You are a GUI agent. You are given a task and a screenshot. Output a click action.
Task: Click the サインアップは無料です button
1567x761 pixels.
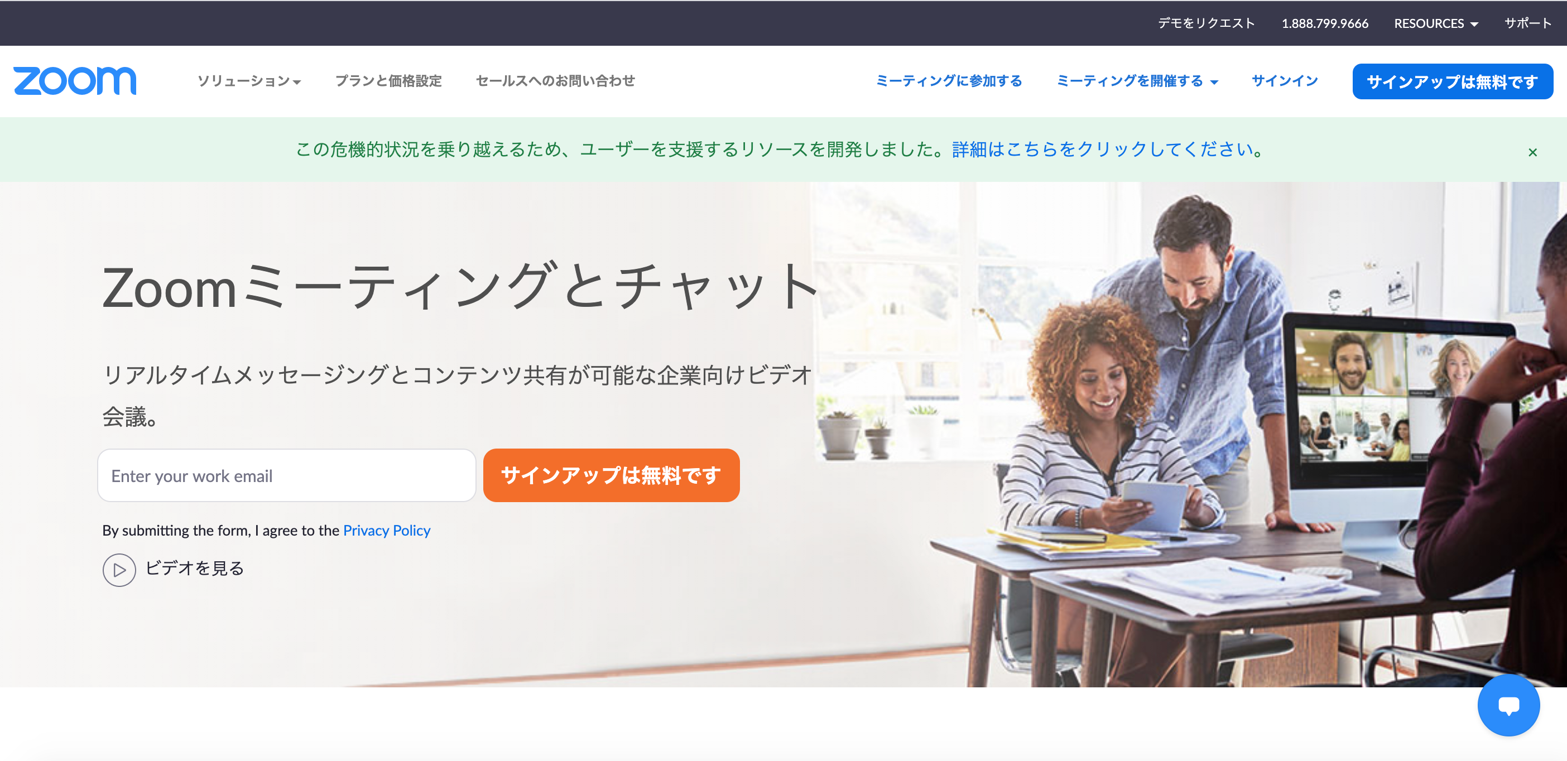611,475
